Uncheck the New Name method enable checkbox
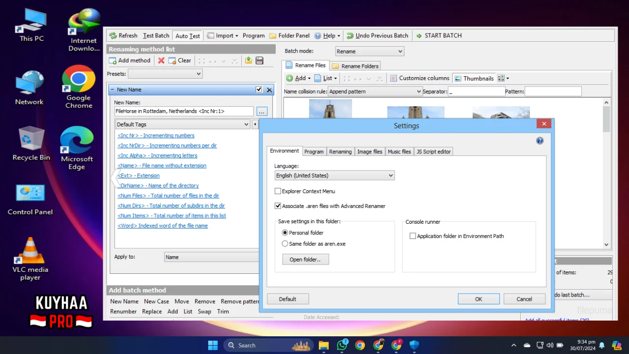The width and height of the screenshot is (629, 354). (x=259, y=89)
